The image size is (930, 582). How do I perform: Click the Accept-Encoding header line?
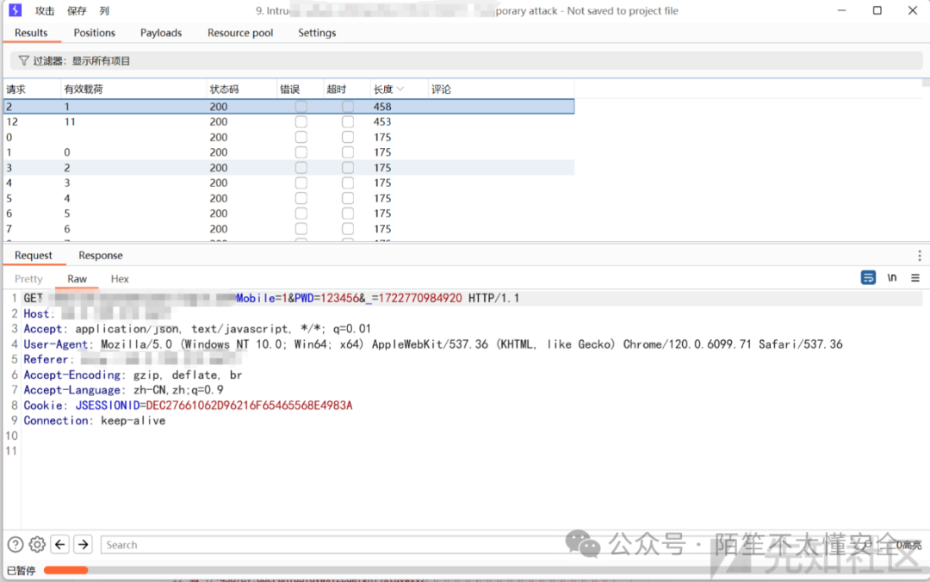pos(133,375)
